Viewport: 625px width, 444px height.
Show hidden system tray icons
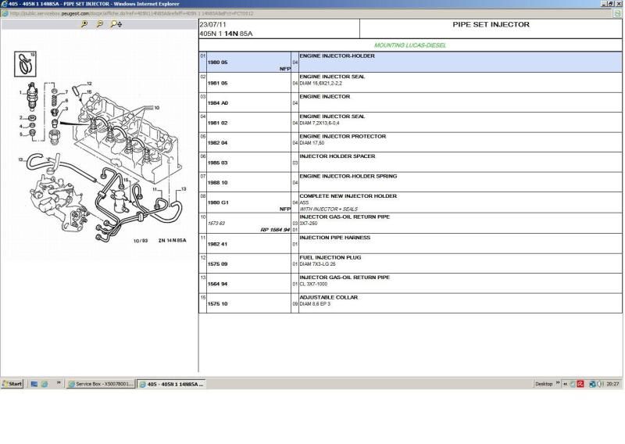coord(565,384)
